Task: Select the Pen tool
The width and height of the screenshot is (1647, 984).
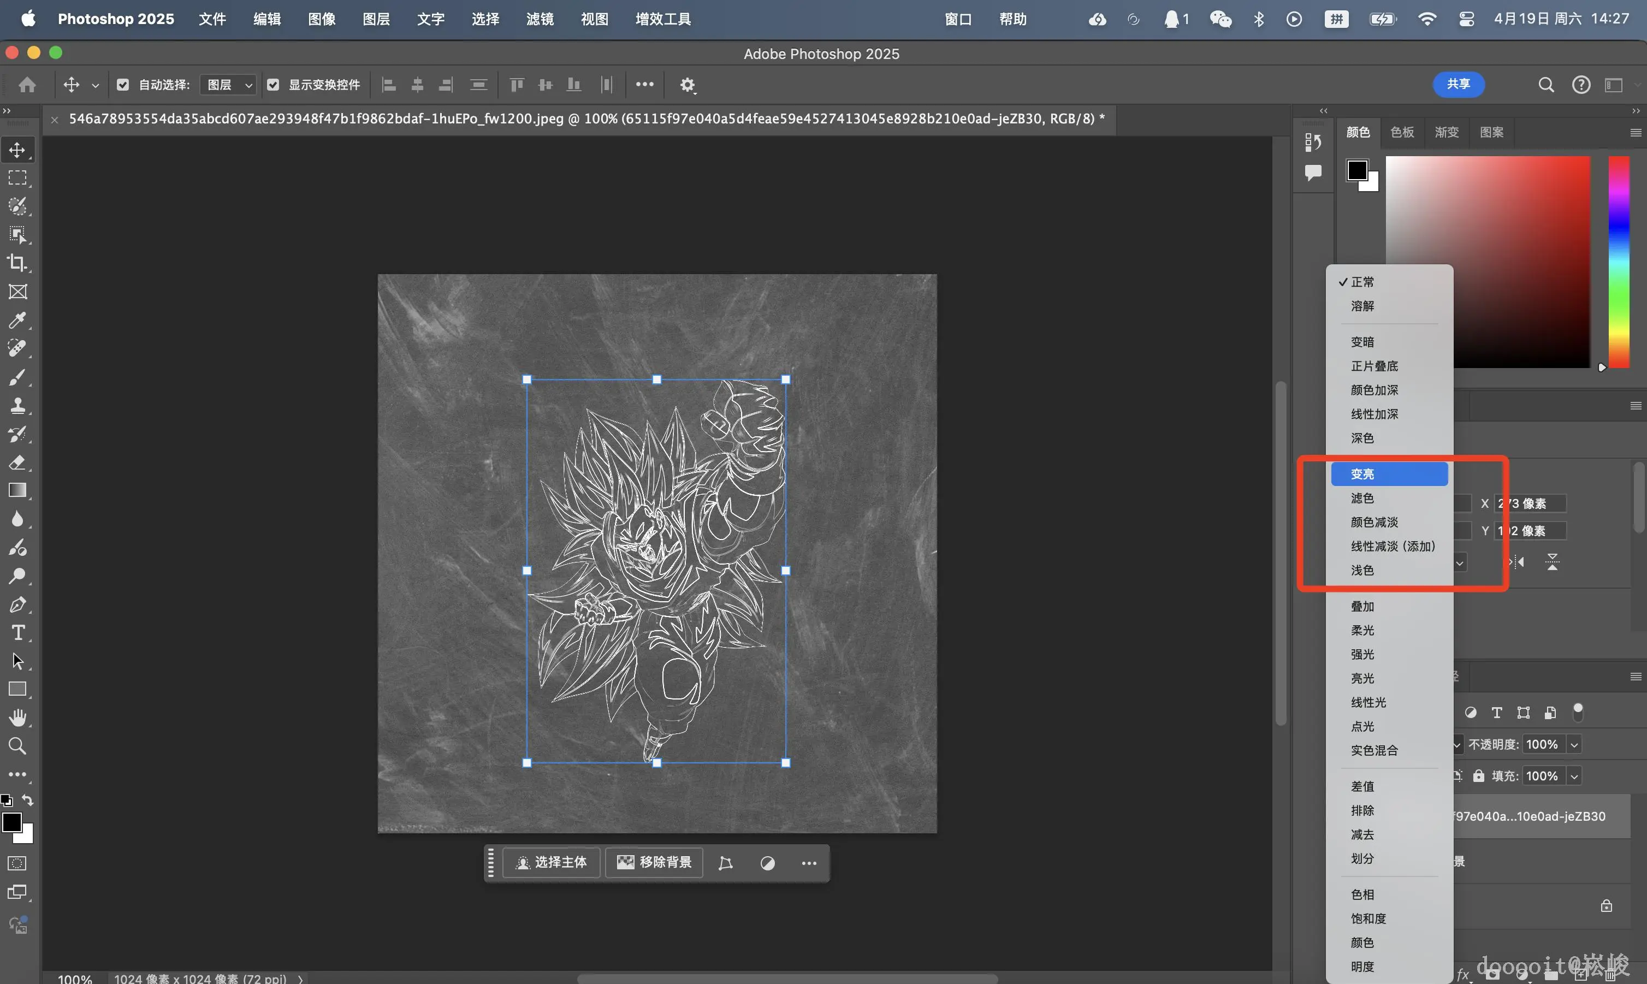Action: click(x=17, y=604)
